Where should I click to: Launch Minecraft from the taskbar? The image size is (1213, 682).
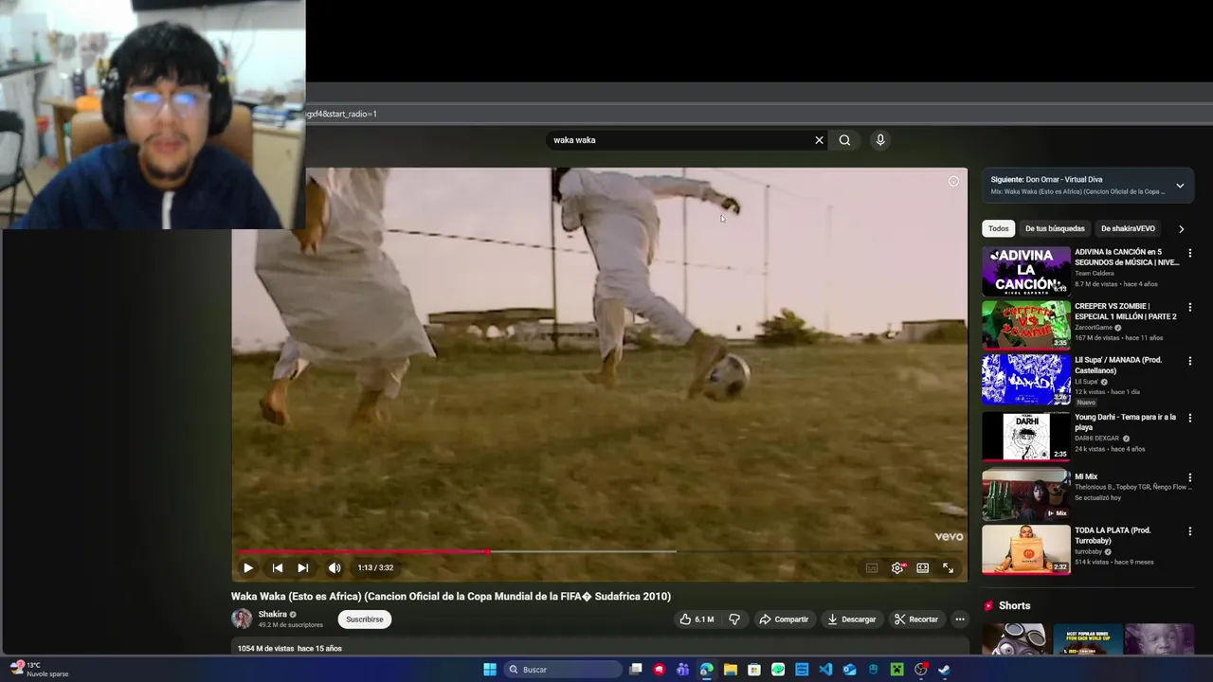(x=896, y=670)
